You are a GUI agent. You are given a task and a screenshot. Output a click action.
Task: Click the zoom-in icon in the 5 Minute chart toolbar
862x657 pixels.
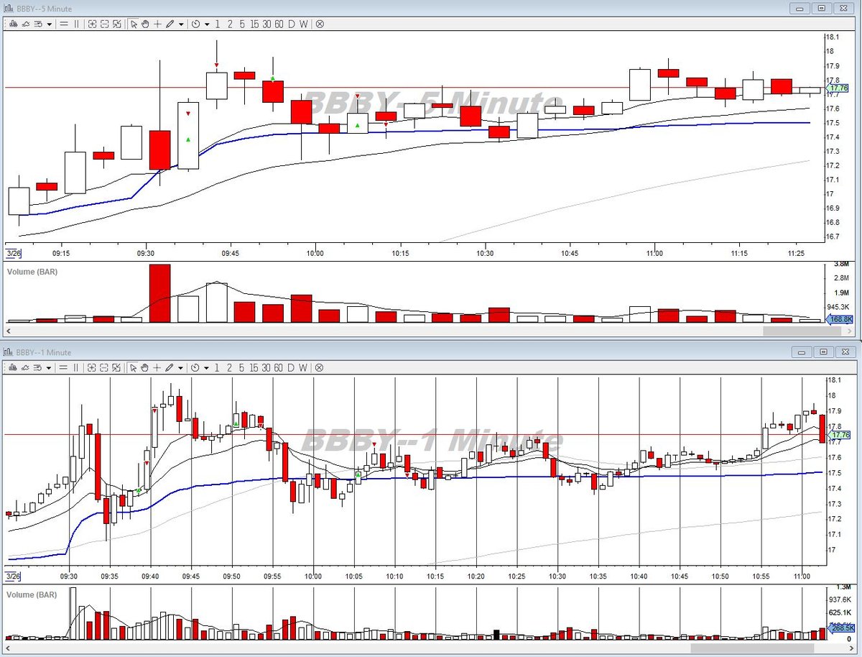click(x=92, y=24)
